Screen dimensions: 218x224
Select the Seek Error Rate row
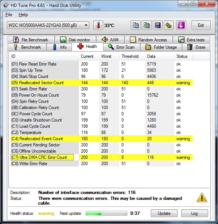coord(102,89)
